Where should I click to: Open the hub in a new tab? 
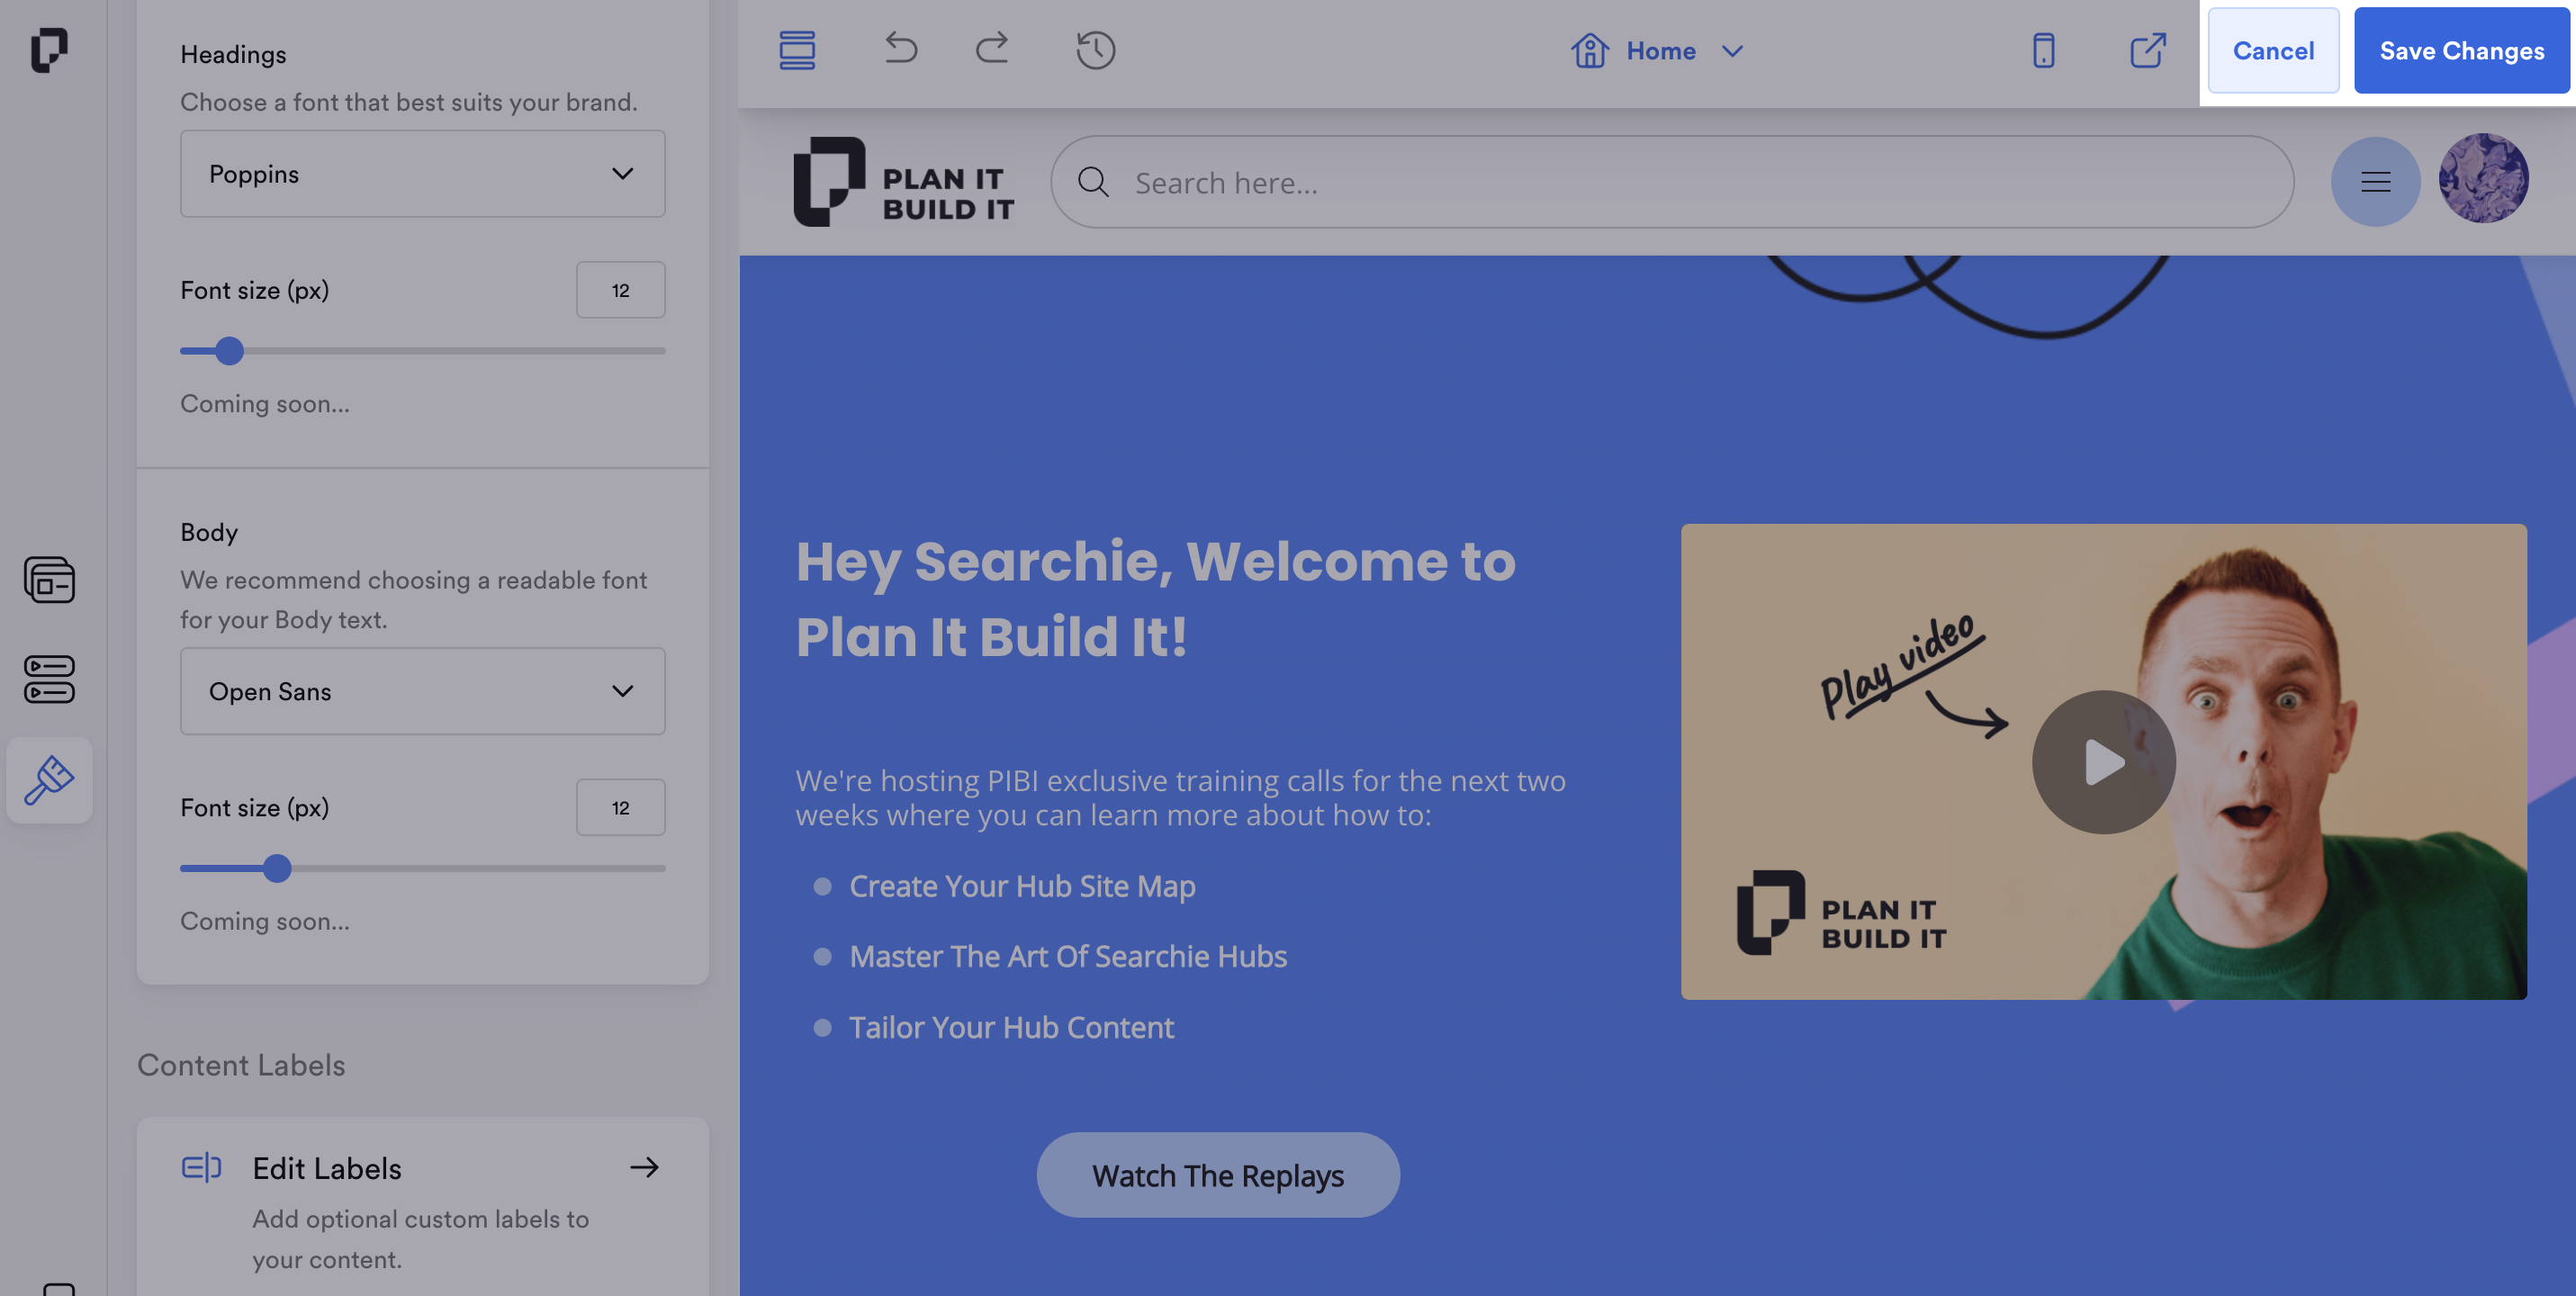(x=2147, y=50)
